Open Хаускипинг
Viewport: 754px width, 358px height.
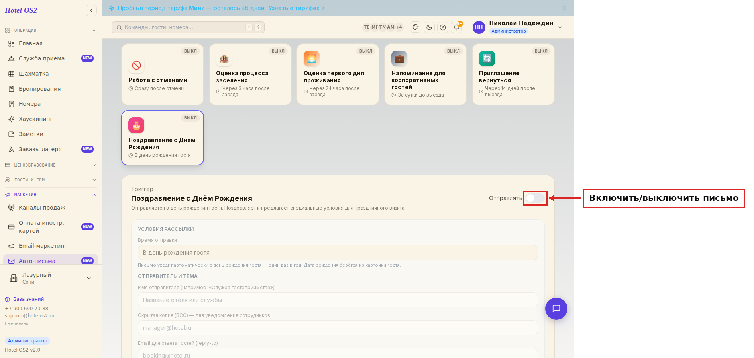coord(51,119)
